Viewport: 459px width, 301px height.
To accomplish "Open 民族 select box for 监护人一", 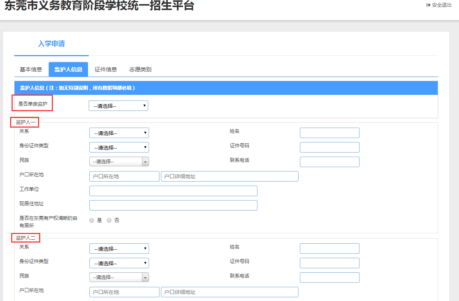I will 119,161.
